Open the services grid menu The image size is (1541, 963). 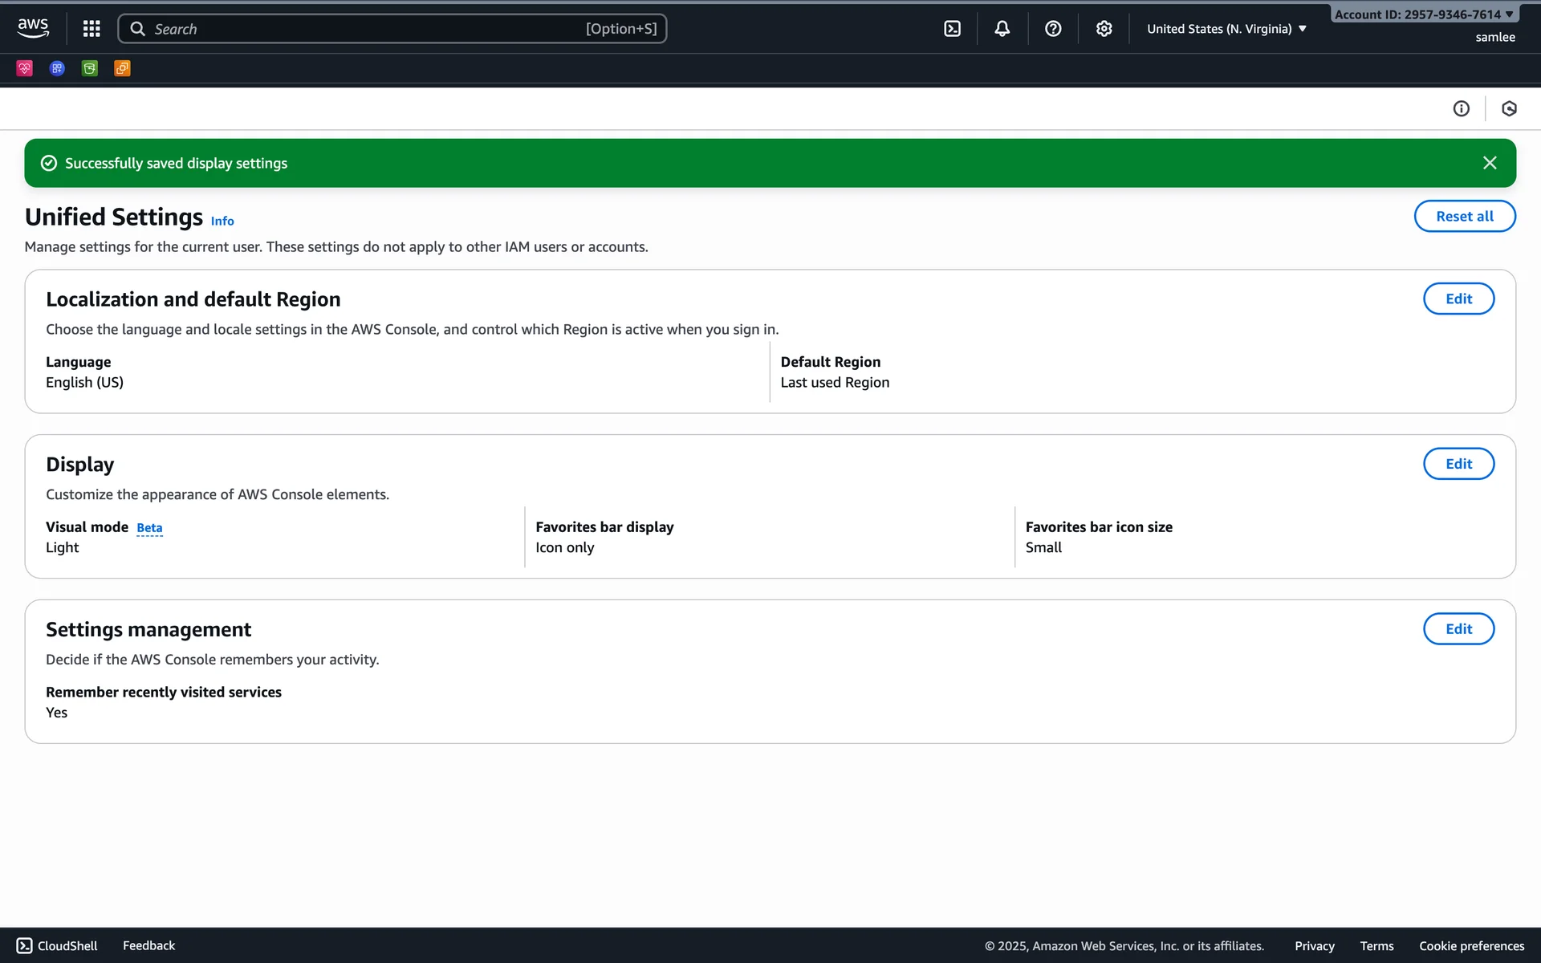(x=91, y=29)
